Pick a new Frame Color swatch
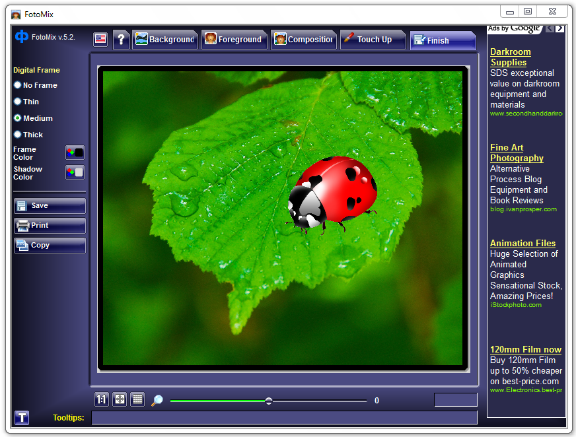 coord(75,152)
